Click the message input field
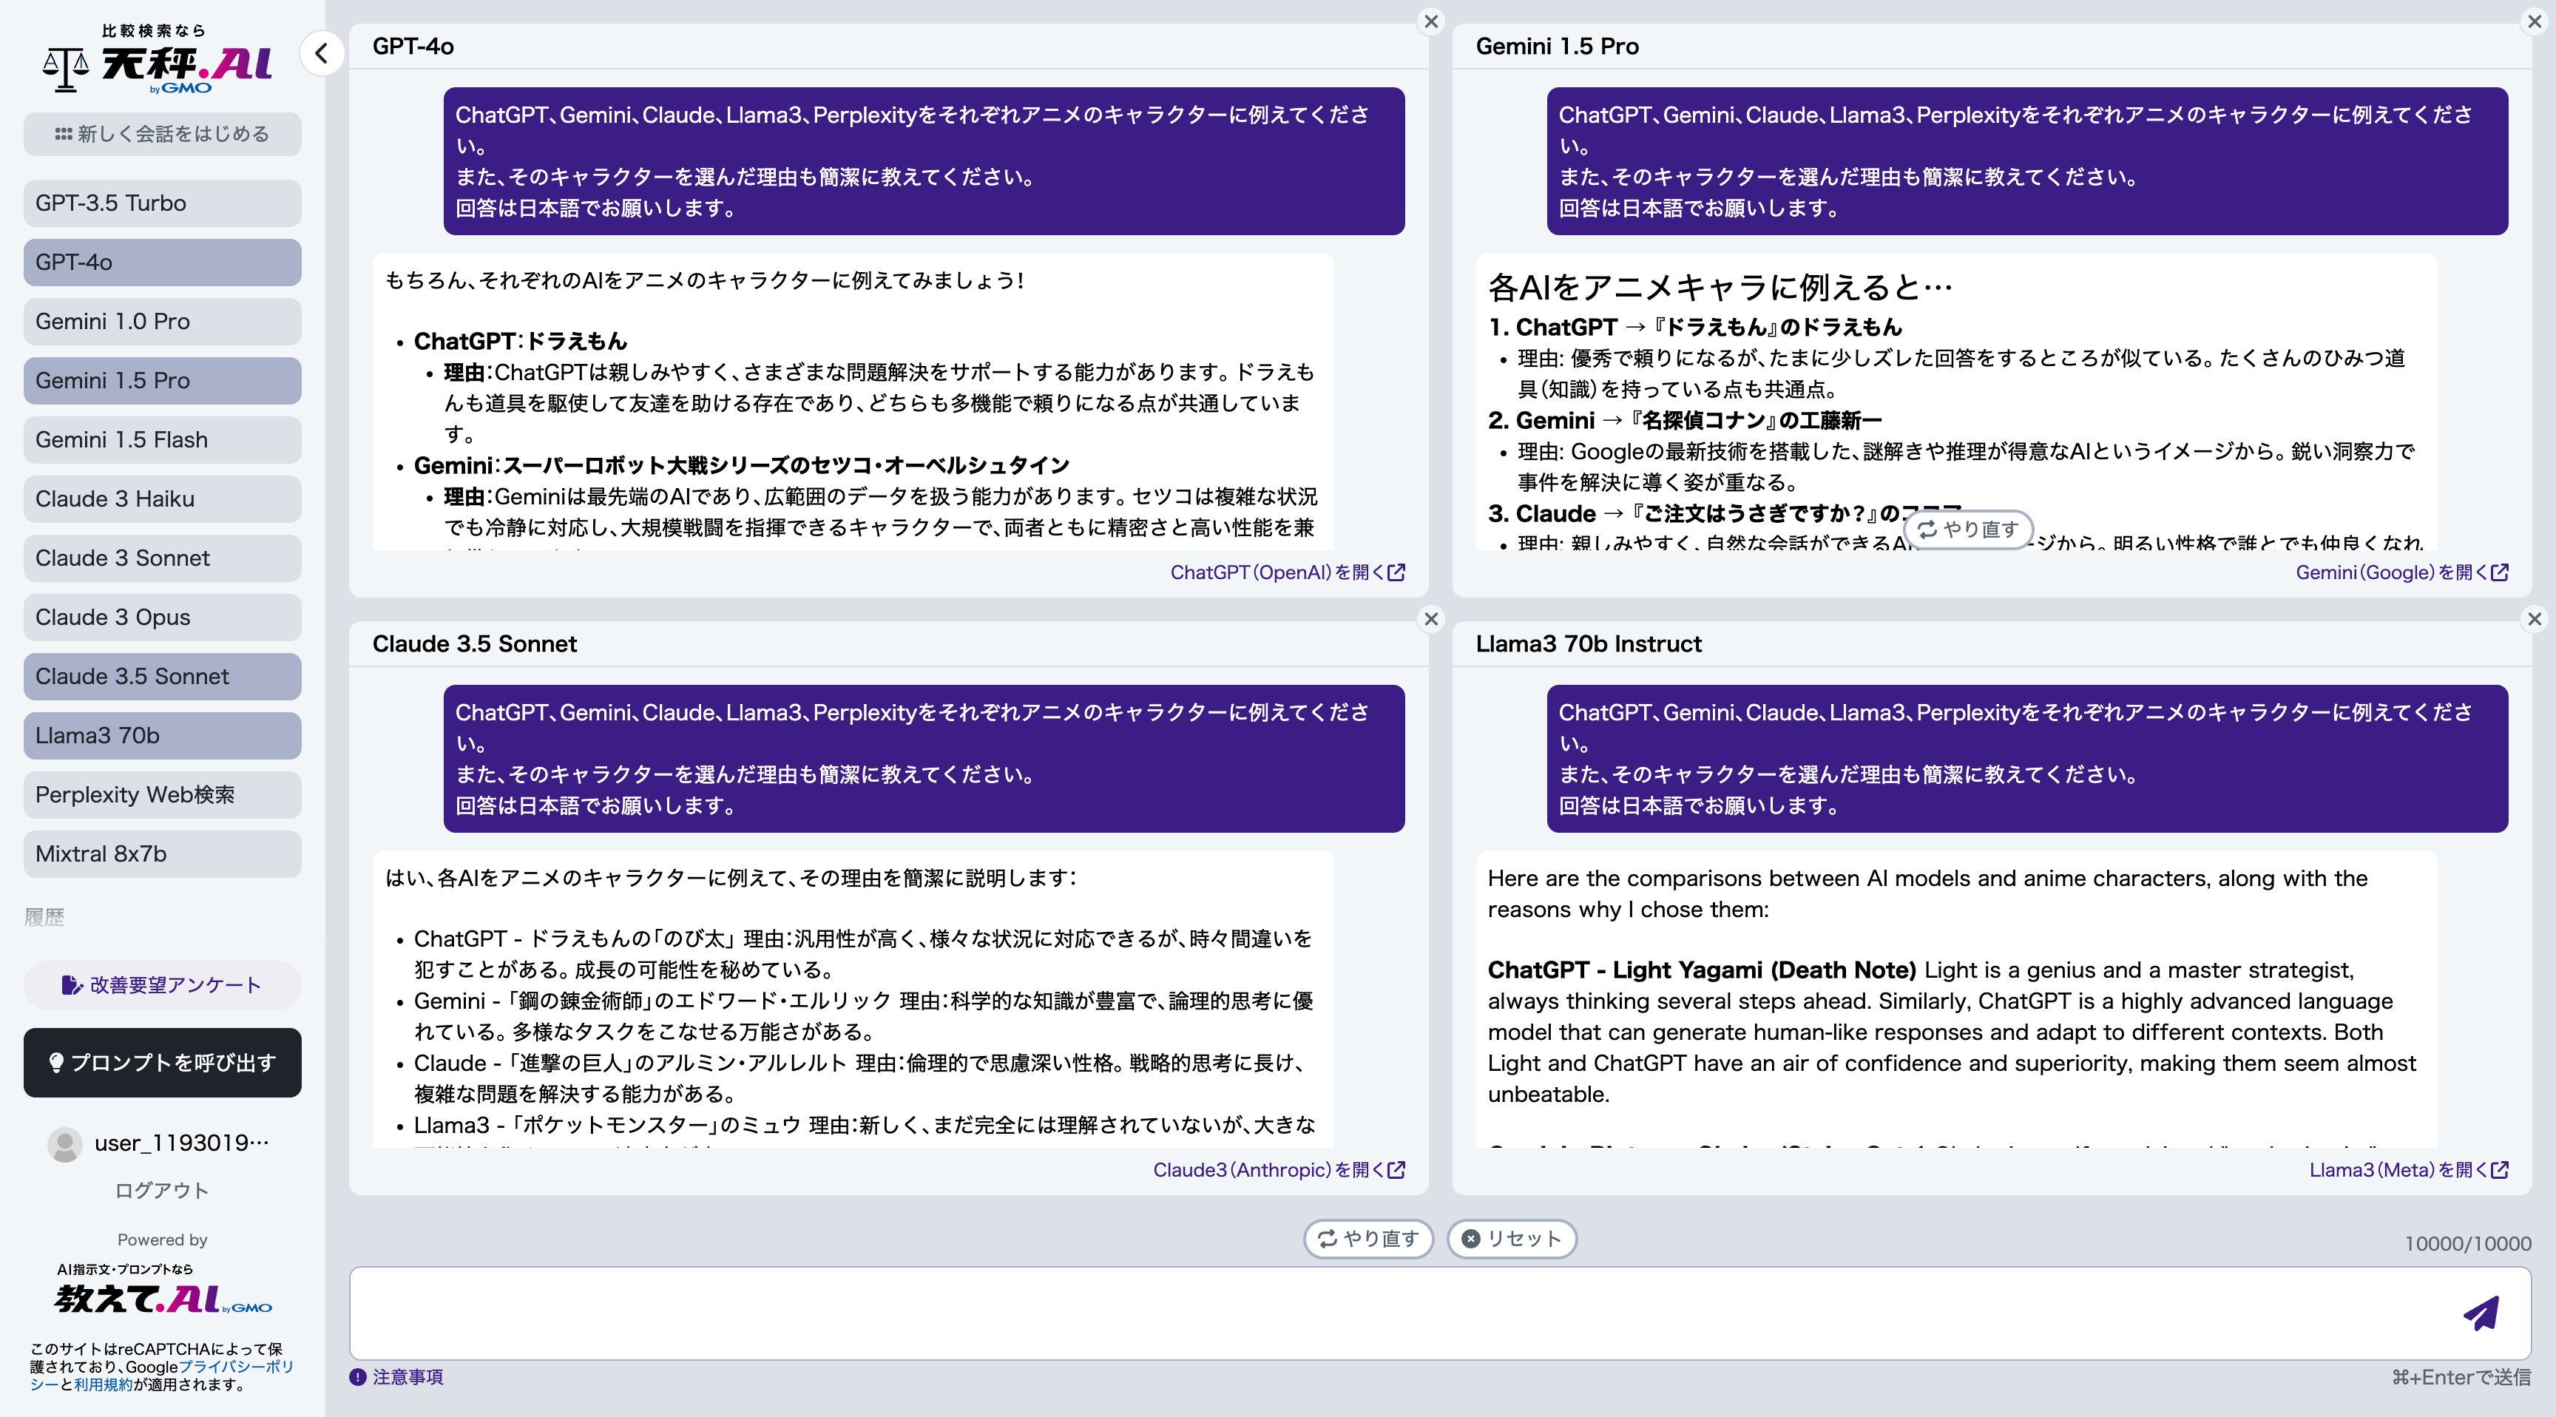Screen dimensions: 2556x1417 [x=1440, y=1313]
